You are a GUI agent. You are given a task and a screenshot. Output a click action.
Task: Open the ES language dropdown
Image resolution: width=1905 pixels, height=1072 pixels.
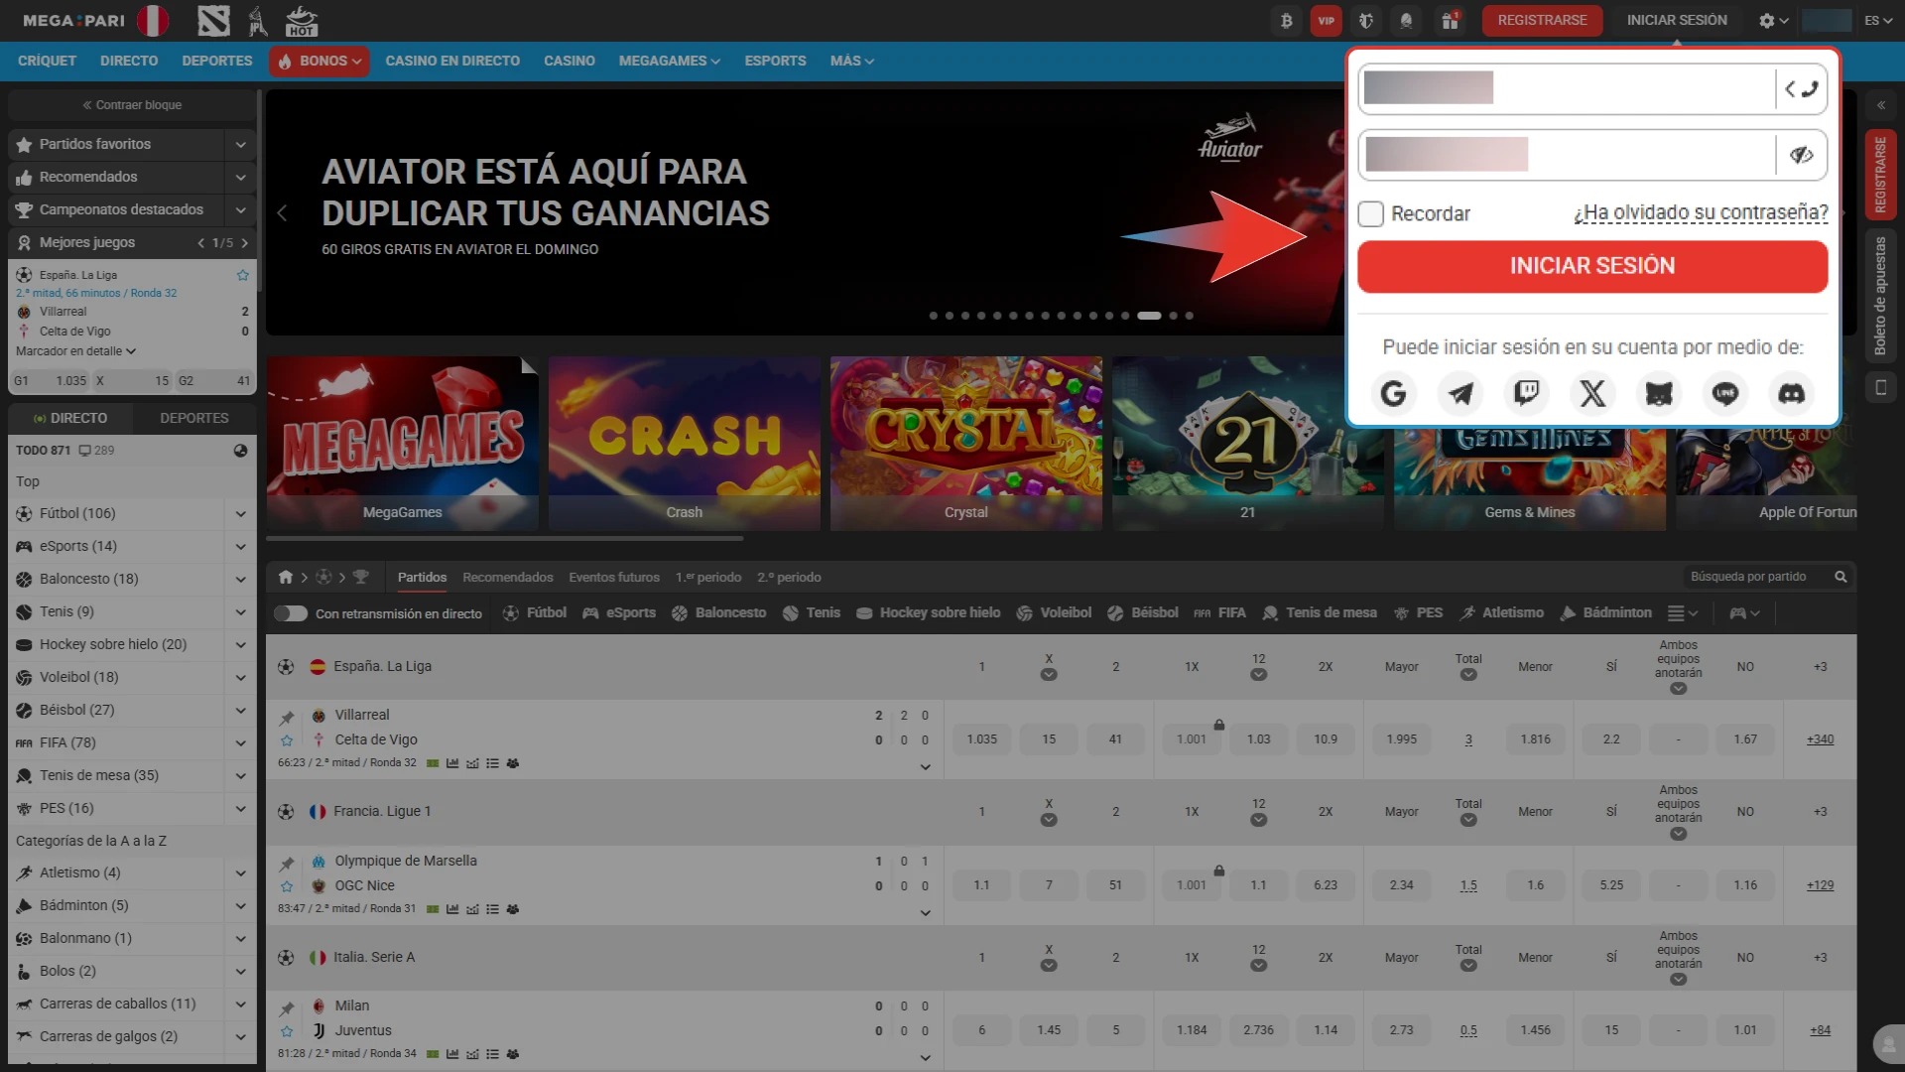pos(1878,20)
